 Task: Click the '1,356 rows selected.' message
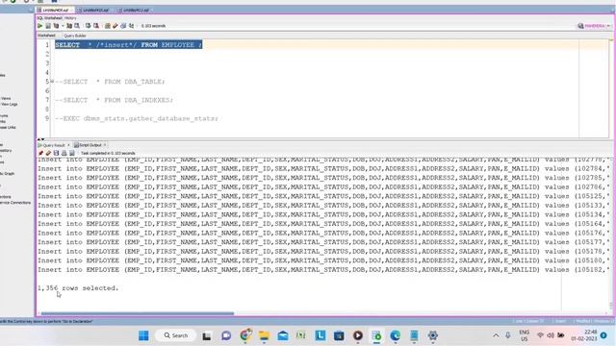tap(78, 288)
